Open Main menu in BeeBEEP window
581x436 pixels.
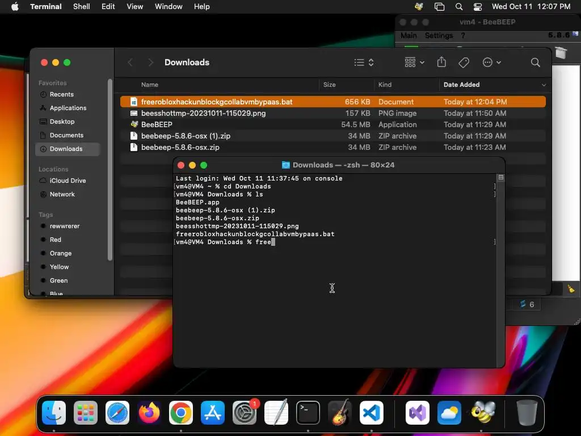tap(409, 36)
